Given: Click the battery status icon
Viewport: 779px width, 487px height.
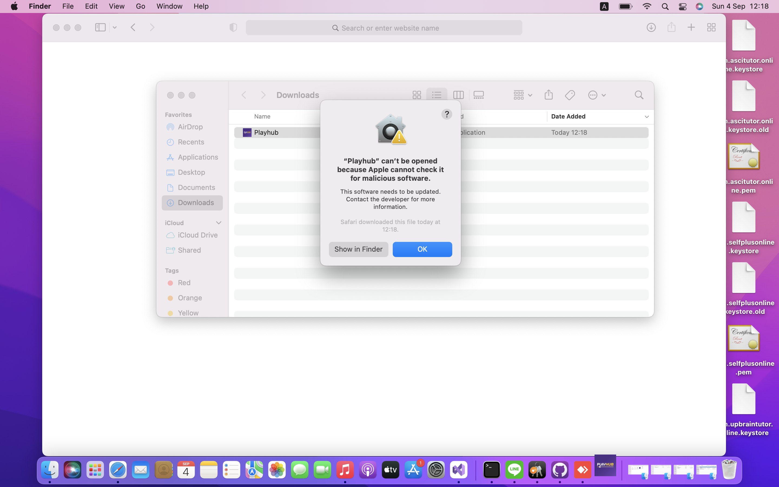Looking at the screenshot, I should click(x=625, y=6).
